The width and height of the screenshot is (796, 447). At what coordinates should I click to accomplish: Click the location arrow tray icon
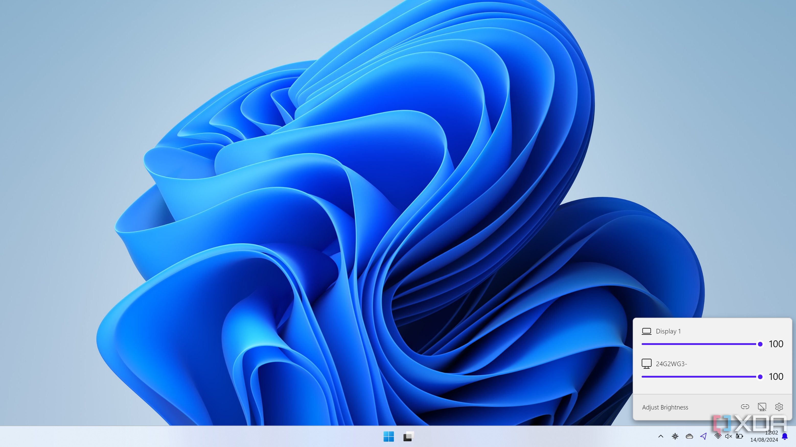tap(703, 436)
